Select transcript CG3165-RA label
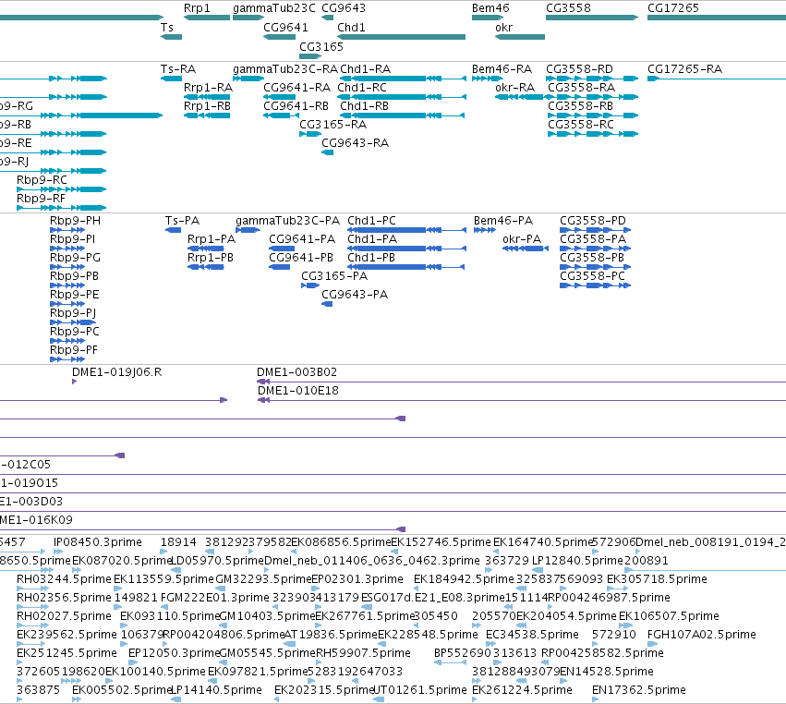786x704 pixels. point(333,125)
